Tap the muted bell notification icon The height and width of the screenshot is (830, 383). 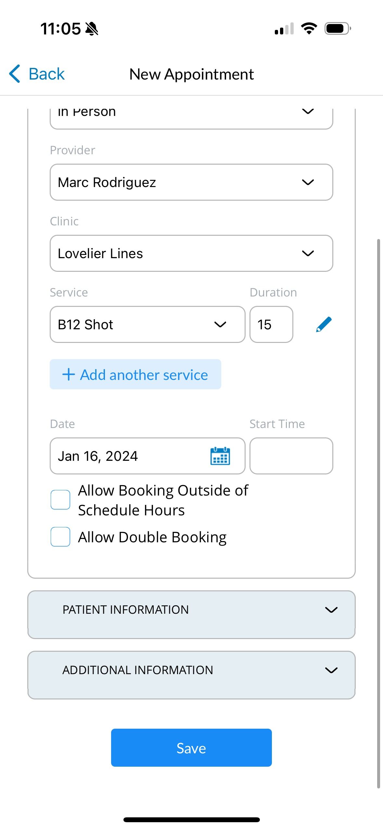pyautogui.click(x=92, y=29)
